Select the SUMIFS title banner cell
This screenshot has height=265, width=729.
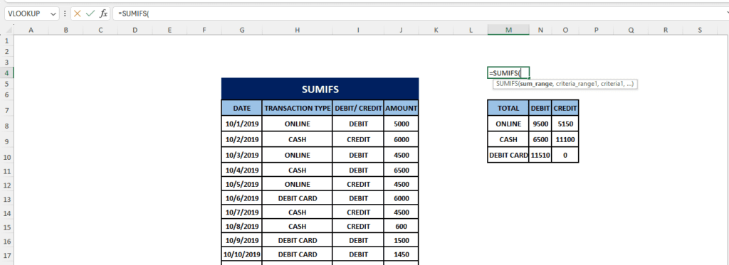coord(320,89)
